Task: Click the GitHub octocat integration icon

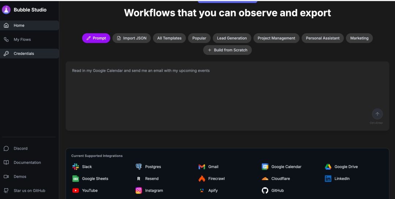Action: click(x=265, y=191)
